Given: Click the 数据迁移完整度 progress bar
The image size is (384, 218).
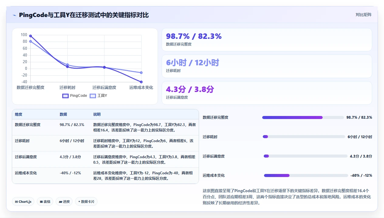Looking at the screenshot, I should (x=303, y=118).
